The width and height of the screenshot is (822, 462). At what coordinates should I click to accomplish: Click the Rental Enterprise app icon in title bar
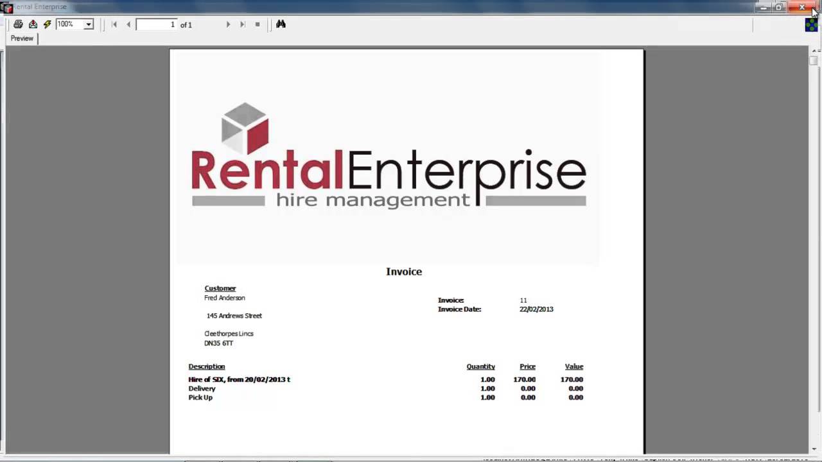7,7
